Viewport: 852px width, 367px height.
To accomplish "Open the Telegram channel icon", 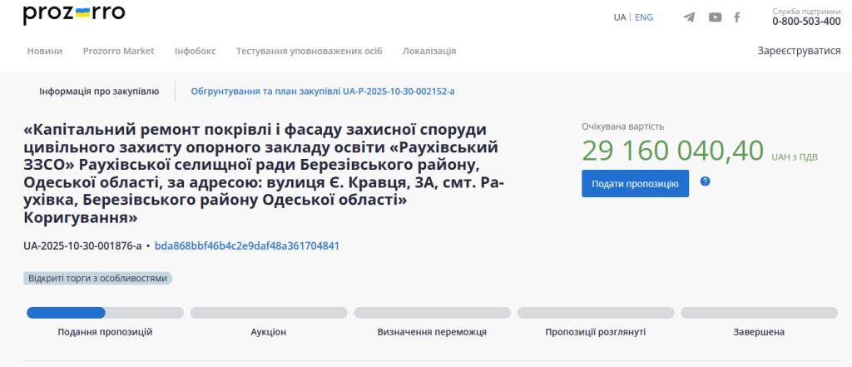I will click(x=689, y=17).
